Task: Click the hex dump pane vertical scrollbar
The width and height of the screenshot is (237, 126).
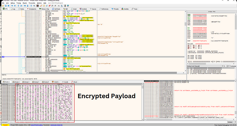Action: [142, 102]
